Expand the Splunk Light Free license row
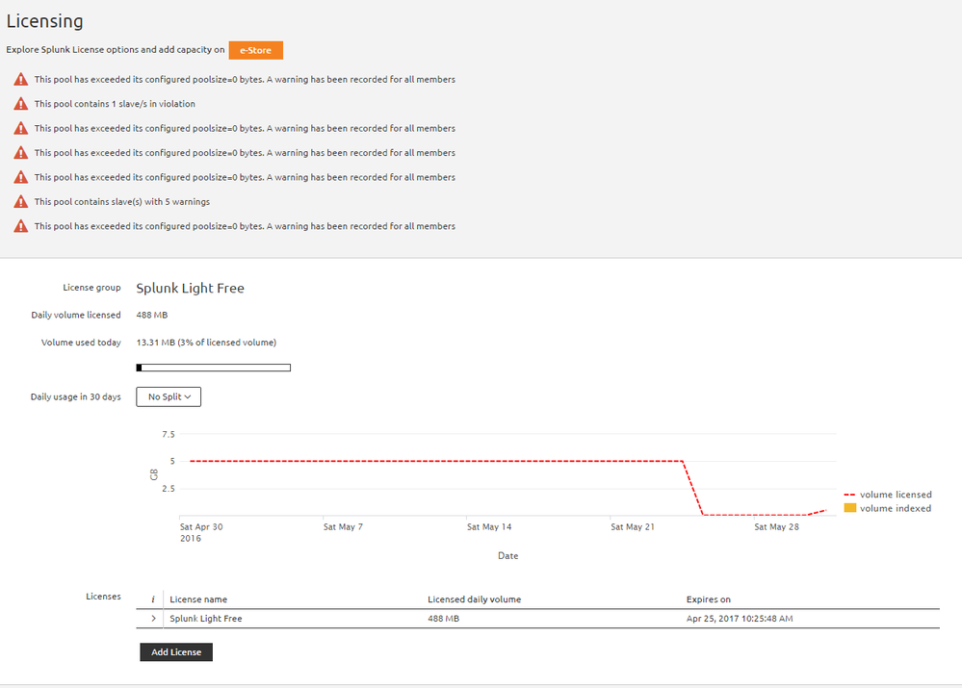This screenshot has width=962, height=688. tap(153, 619)
